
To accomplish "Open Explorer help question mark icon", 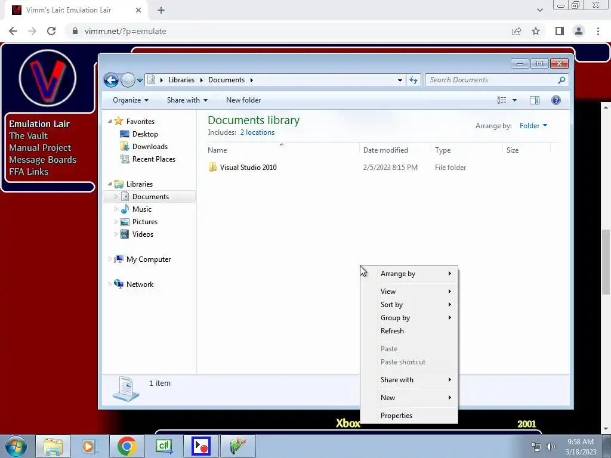I will point(556,100).
